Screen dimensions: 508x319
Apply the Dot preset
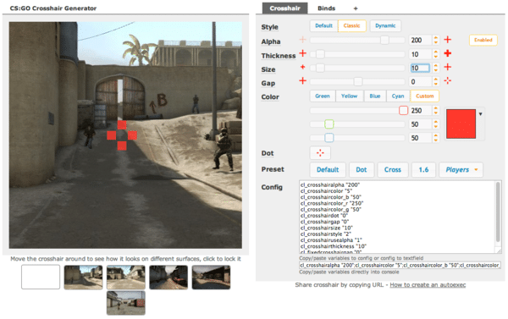pos(362,170)
